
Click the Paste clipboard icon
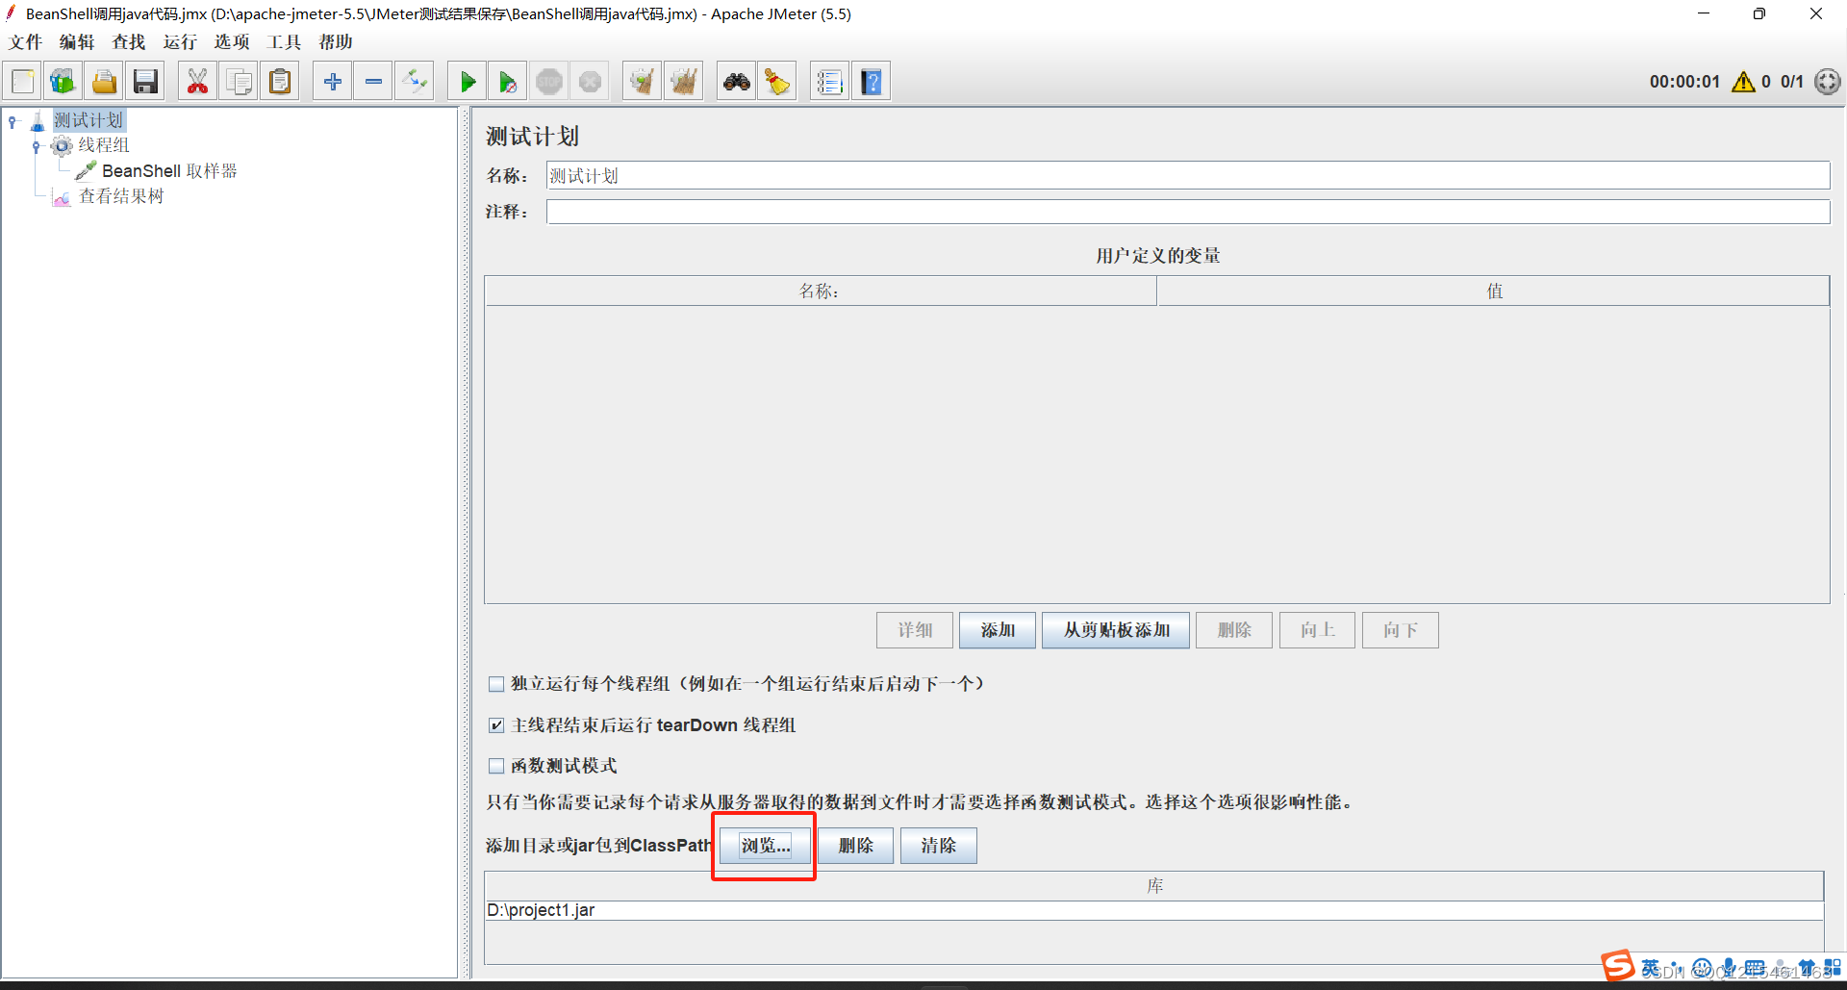coord(280,82)
